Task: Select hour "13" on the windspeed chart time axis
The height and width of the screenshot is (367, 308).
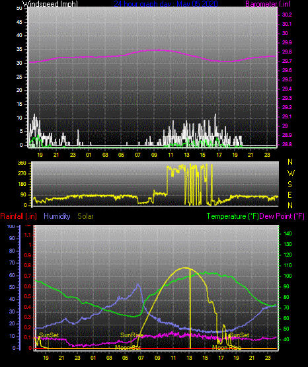Action: (186, 155)
